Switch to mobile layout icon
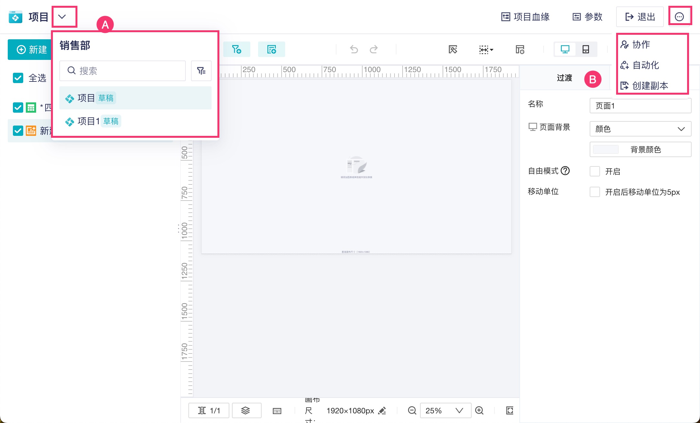The height and width of the screenshot is (423, 700). (x=585, y=49)
